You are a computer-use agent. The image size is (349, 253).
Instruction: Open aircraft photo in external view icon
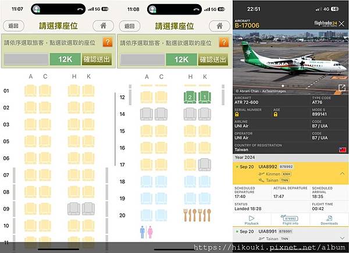(x=342, y=88)
